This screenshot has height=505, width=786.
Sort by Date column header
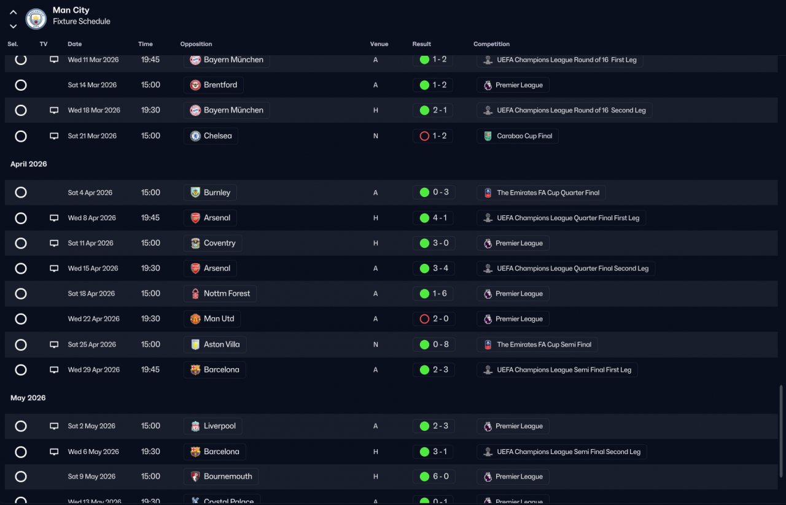[74, 44]
